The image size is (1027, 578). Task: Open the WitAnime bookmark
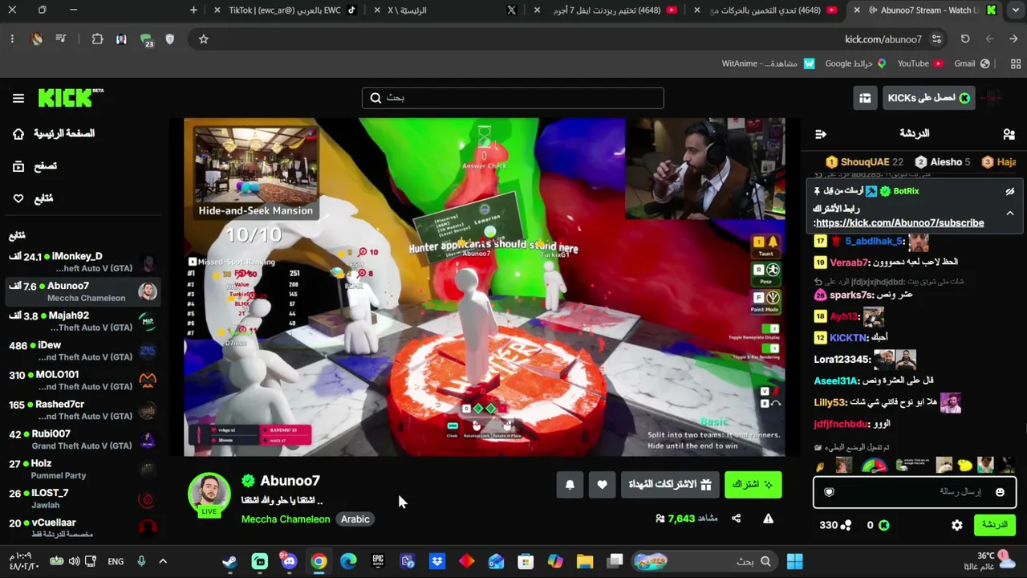coord(768,64)
